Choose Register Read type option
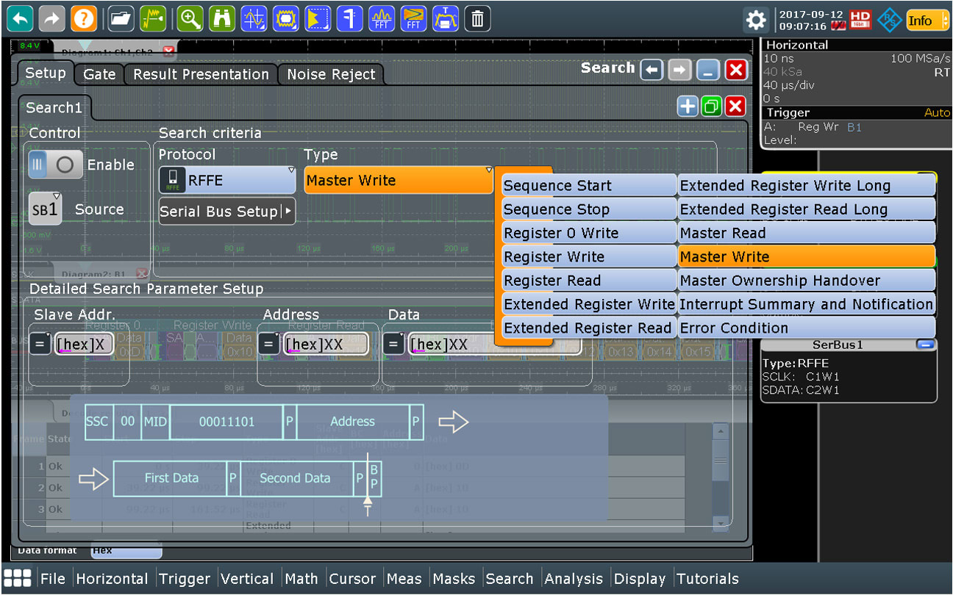This screenshot has width=953, height=595. click(589, 280)
